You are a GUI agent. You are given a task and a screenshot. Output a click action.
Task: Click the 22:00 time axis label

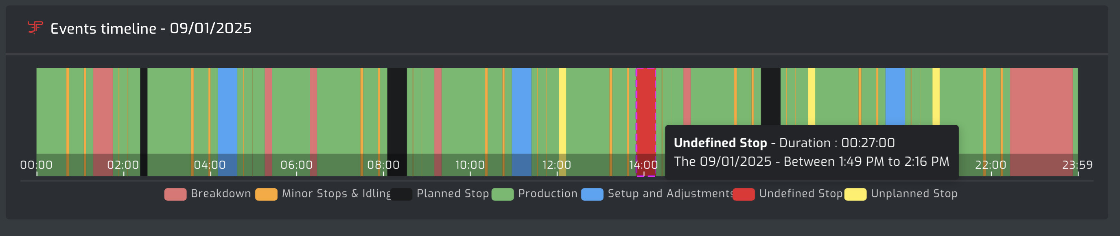[x=991, y=165]
